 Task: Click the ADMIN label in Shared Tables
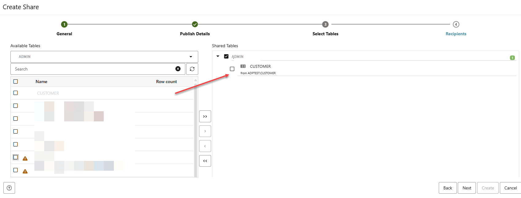(x=237, y=57)
